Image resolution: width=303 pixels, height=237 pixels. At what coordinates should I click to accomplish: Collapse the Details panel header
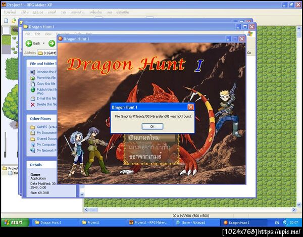click(x=42, y=165)
